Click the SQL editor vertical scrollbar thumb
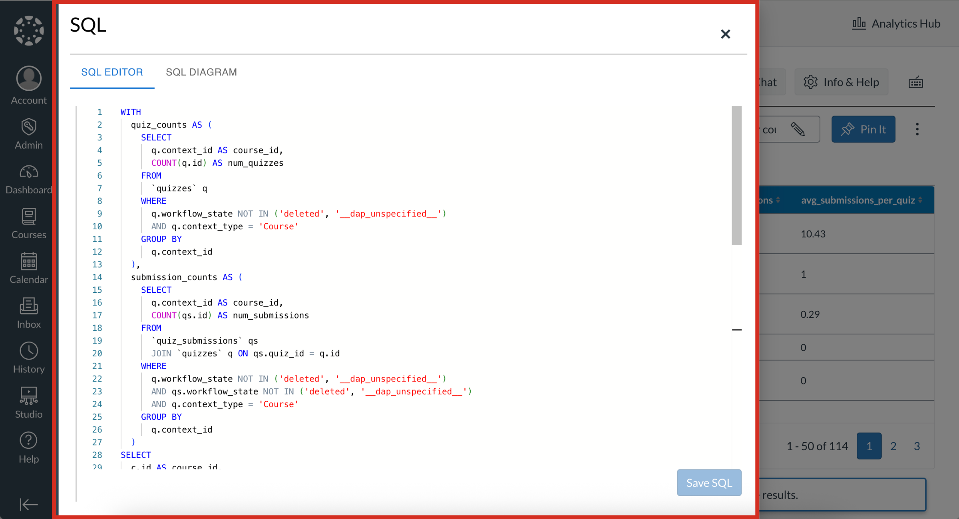Viewport: 959px width, 519px height. tap(736, 175)
